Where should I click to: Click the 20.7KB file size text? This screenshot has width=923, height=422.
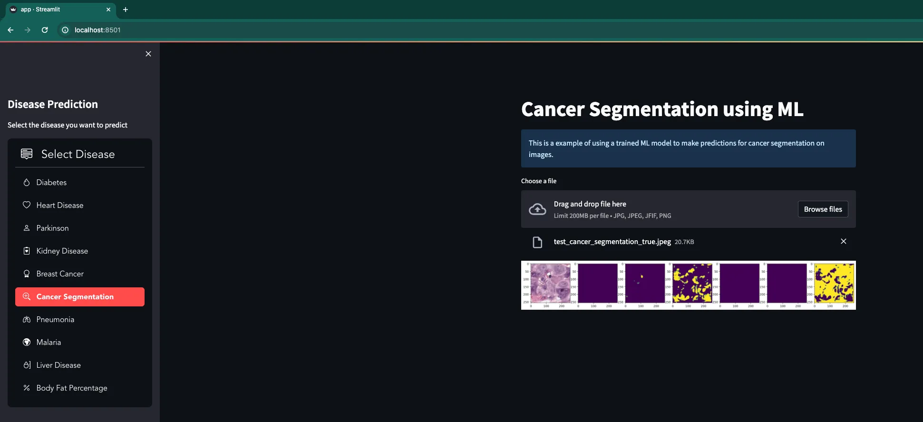point(684,242)
